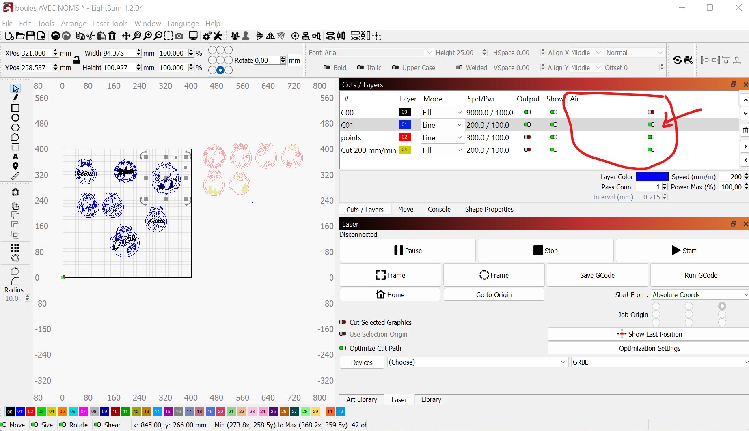Enable Cut Selected Graphics
This screenshot has height=431, width=749.
(343, 322)
